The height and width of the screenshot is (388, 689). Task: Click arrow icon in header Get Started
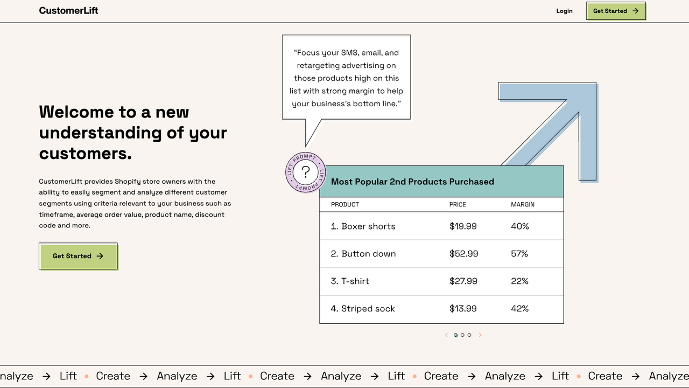click(x=635, y=11)
